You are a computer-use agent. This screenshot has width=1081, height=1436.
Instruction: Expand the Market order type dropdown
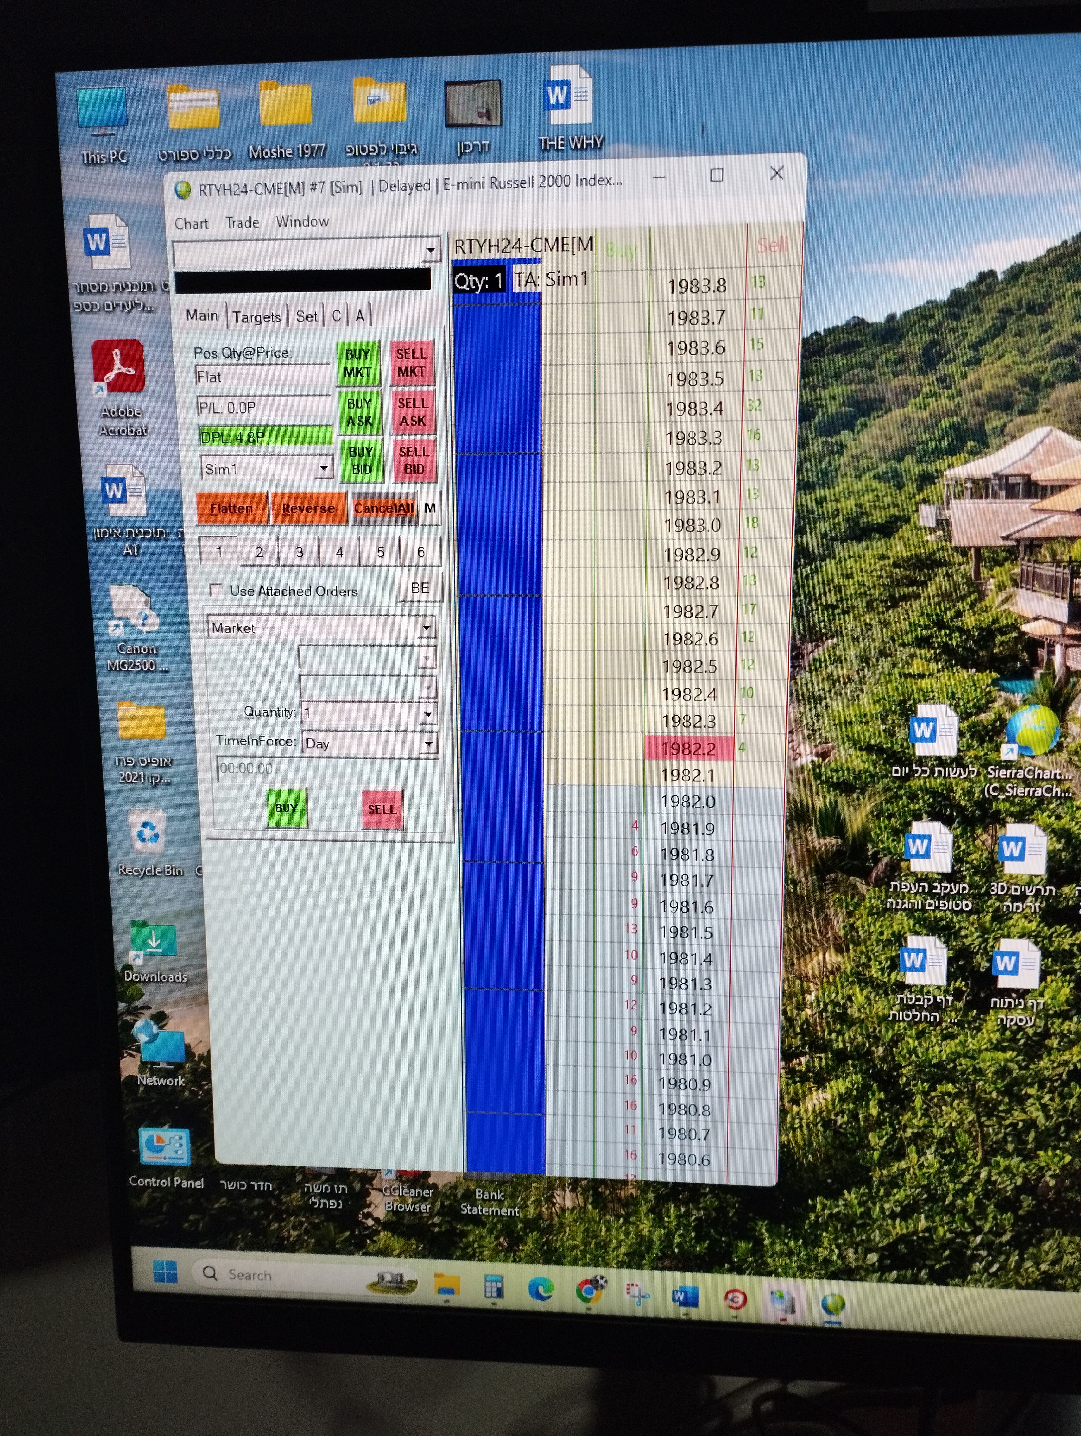426,627
